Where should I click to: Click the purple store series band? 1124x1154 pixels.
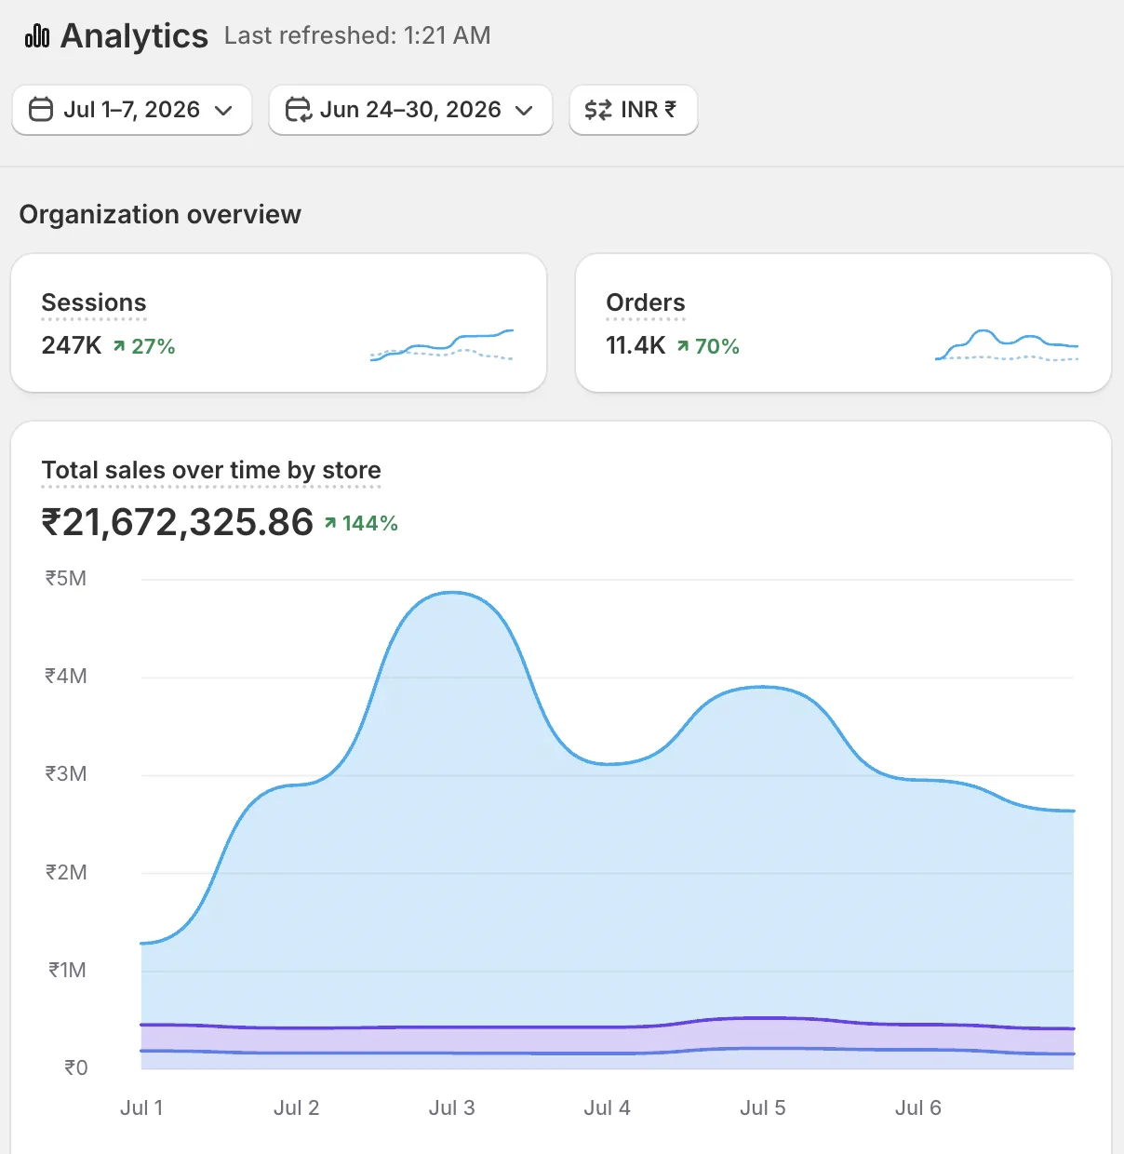click(607, 1040)
